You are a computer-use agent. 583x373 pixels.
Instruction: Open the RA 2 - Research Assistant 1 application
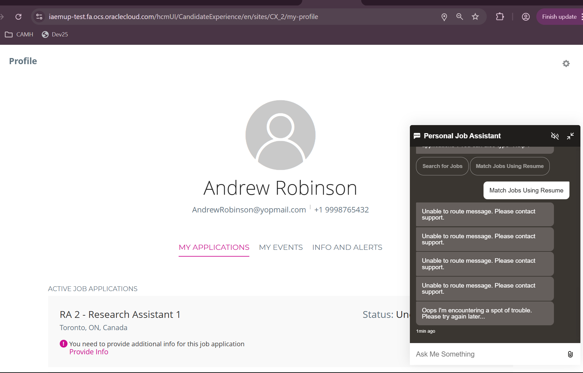[120, 314]
